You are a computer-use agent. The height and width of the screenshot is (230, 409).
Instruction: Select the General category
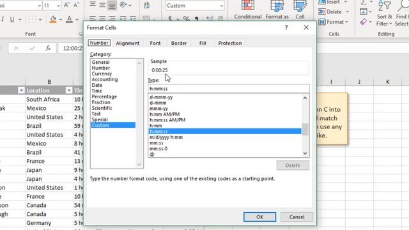[100, 62]
